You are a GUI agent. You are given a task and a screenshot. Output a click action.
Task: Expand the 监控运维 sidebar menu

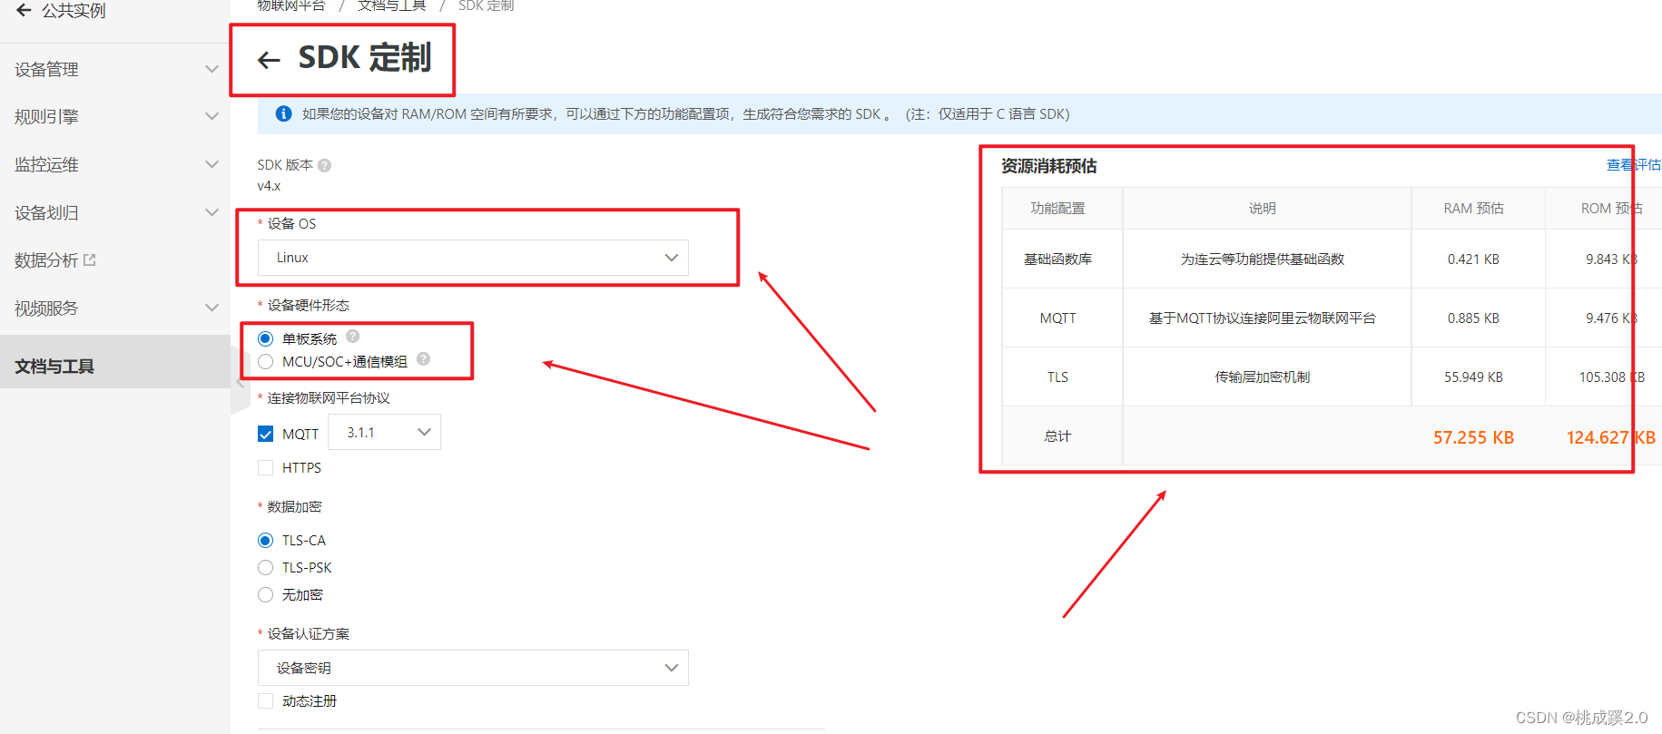(115, 164)
